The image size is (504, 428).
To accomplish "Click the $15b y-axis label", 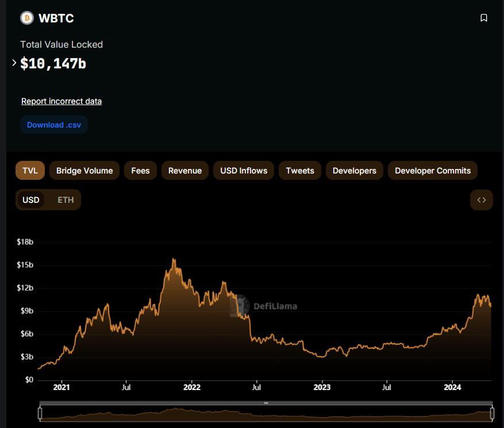I will 25,265.
